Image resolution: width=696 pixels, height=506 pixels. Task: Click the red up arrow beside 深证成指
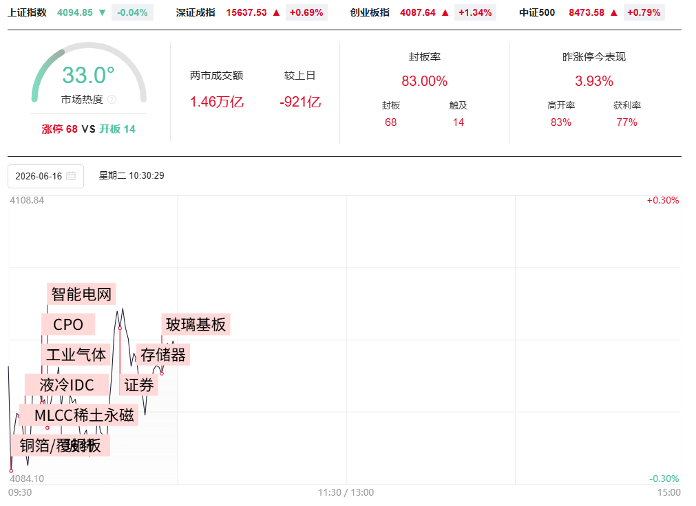(x=276, y=12)
